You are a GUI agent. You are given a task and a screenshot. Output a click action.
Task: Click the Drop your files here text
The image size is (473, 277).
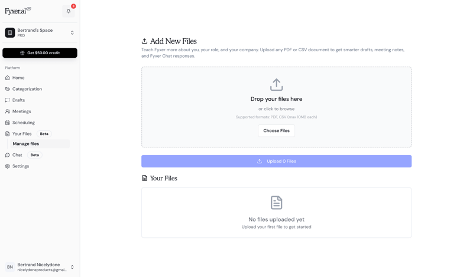coord(276,99)
